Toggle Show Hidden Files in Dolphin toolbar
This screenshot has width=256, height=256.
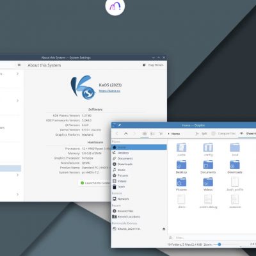tap(248, 134)
